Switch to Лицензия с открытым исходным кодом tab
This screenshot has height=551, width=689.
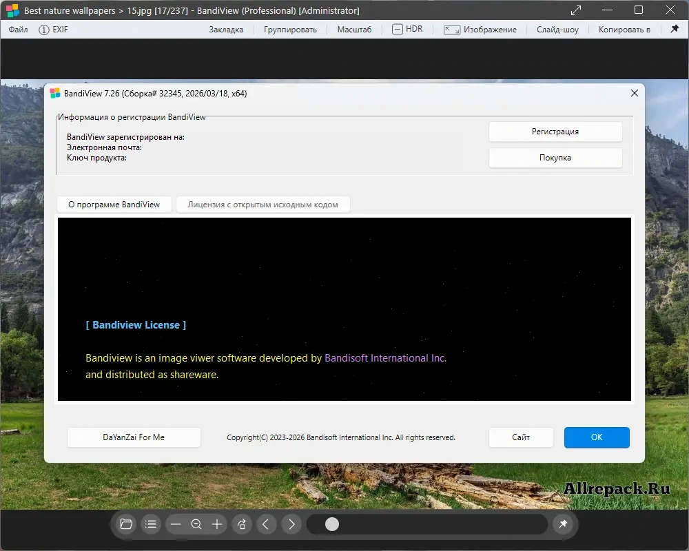(263, 205)
